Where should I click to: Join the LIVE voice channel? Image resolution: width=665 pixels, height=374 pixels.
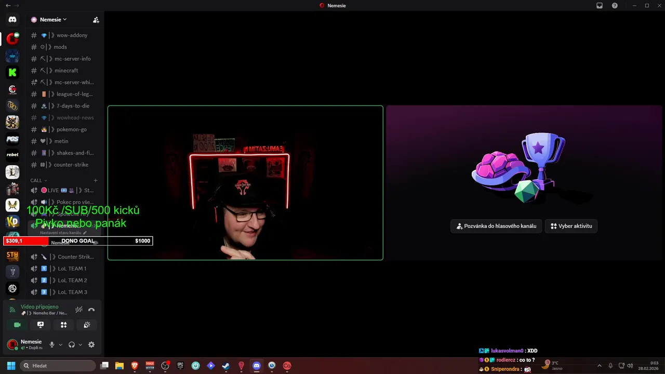[x=64, y=190]
